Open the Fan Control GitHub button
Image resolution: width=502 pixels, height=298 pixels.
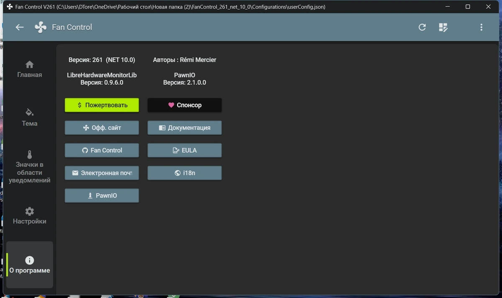[x=102, y=150]
